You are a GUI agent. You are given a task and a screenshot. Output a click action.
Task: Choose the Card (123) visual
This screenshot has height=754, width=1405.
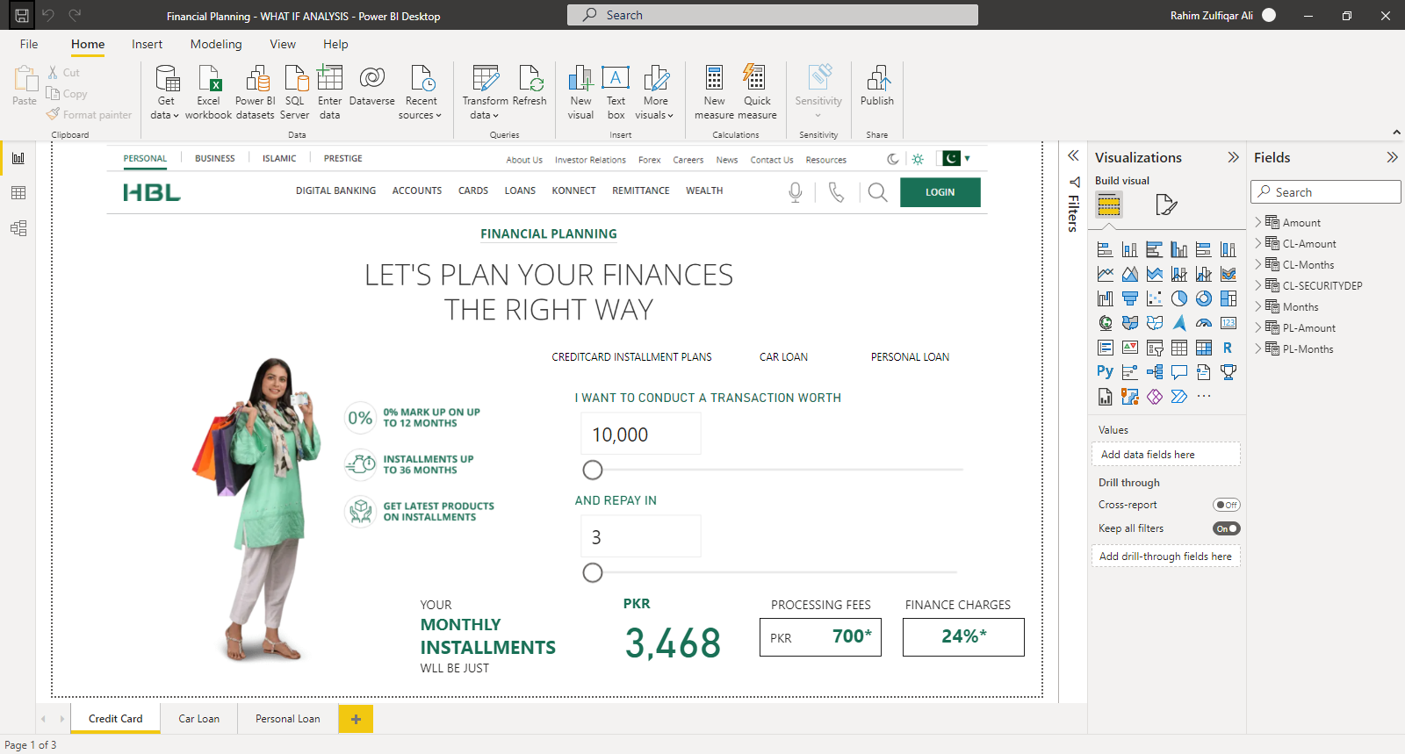pyautogui.click(x=1228, y=323)
